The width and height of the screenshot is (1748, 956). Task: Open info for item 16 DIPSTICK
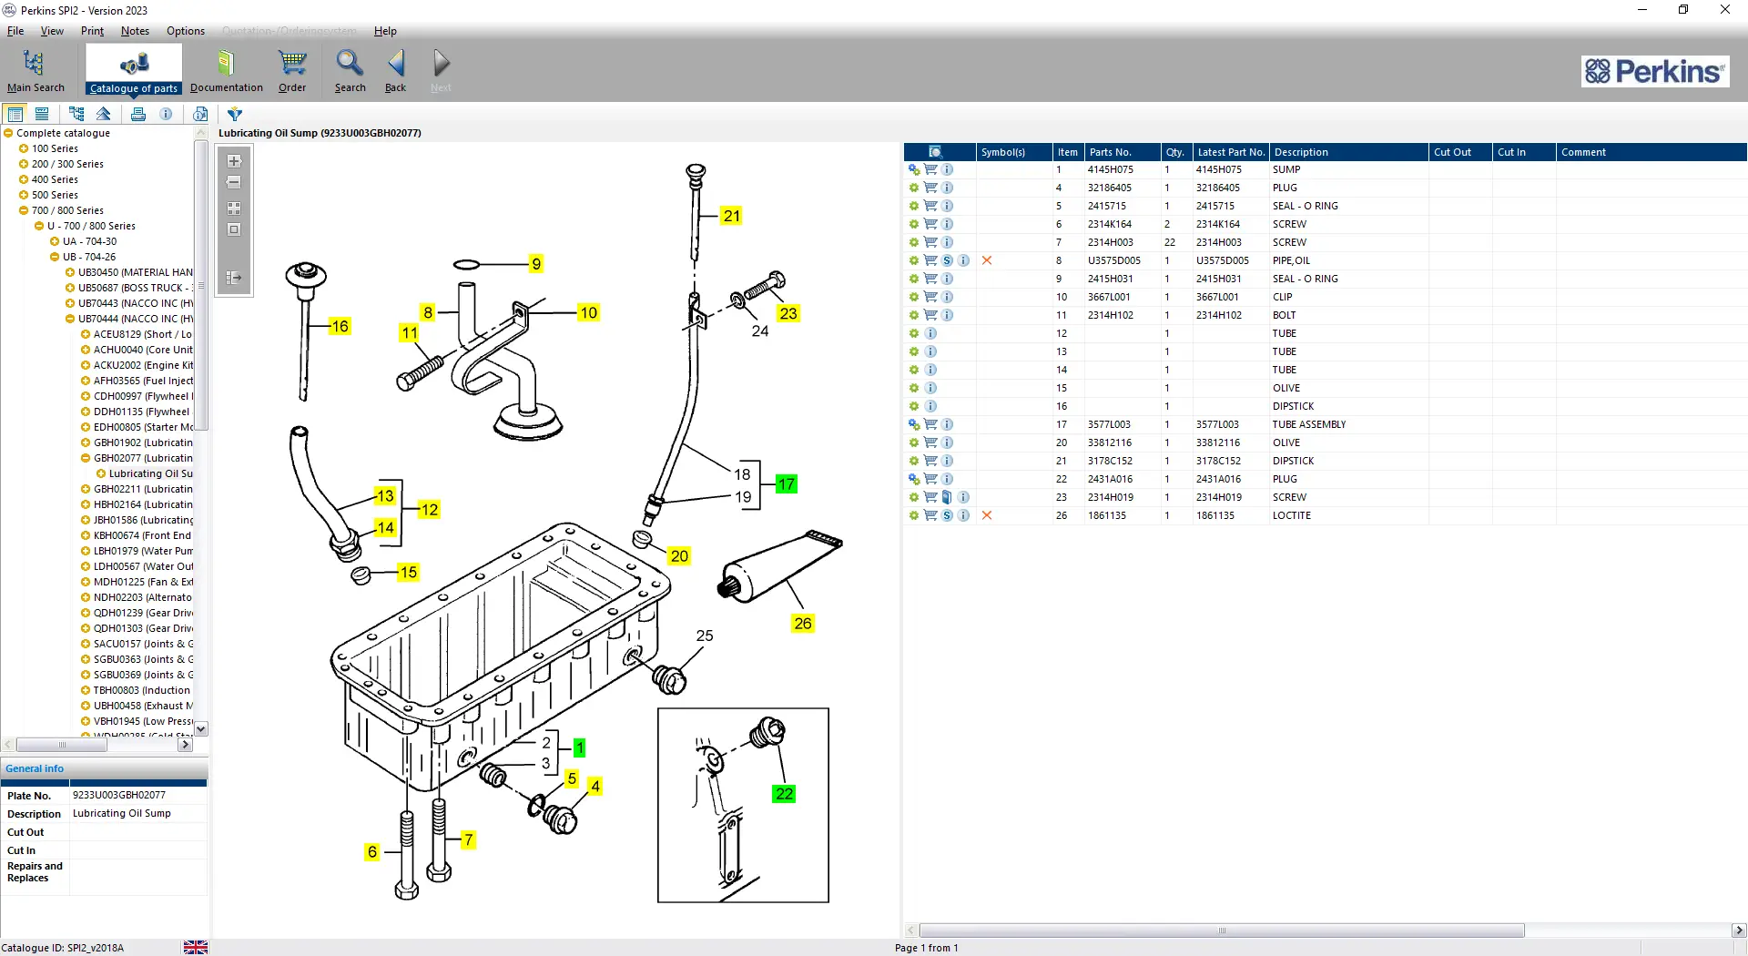(930, 406)
